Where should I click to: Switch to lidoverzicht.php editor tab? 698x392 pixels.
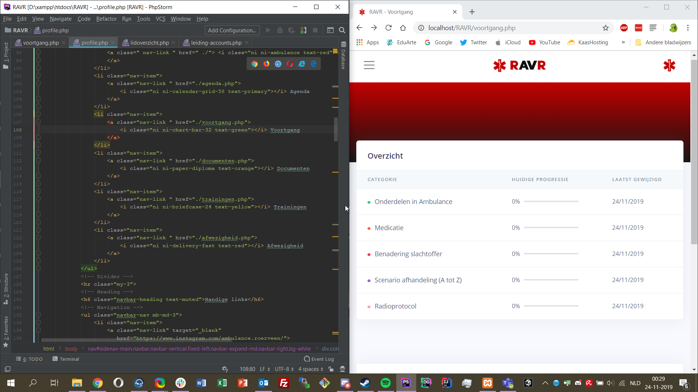tap(149, 43)
